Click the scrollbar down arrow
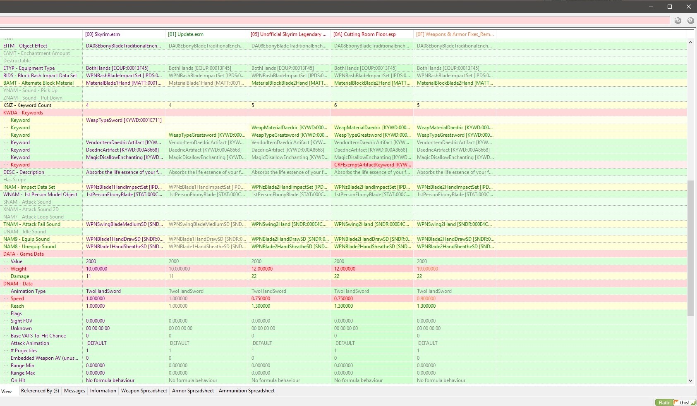Screen dimensions: 697x406 point(690,381)
